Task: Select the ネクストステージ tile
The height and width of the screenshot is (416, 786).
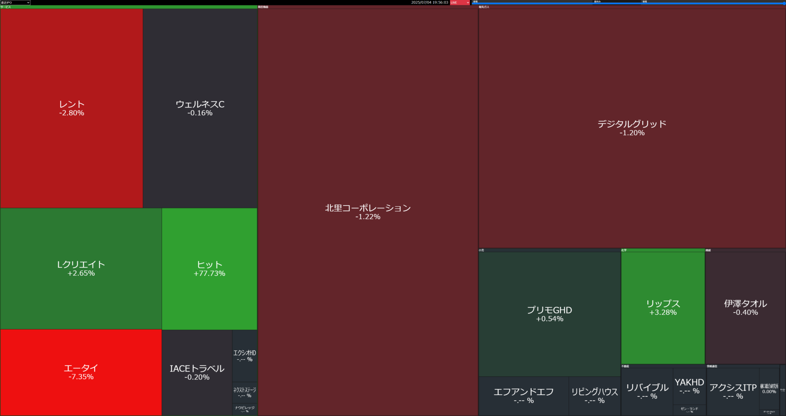Action: (245, 392)
